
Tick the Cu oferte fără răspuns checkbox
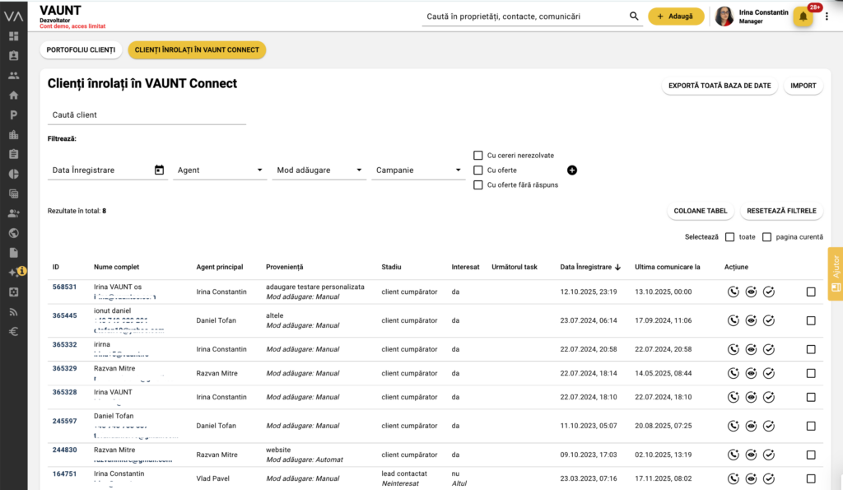(x=477, y=185)
